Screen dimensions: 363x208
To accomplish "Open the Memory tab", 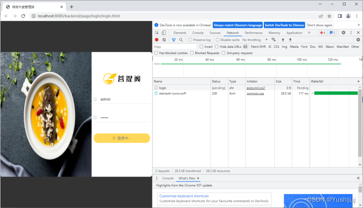I will 274,33.
